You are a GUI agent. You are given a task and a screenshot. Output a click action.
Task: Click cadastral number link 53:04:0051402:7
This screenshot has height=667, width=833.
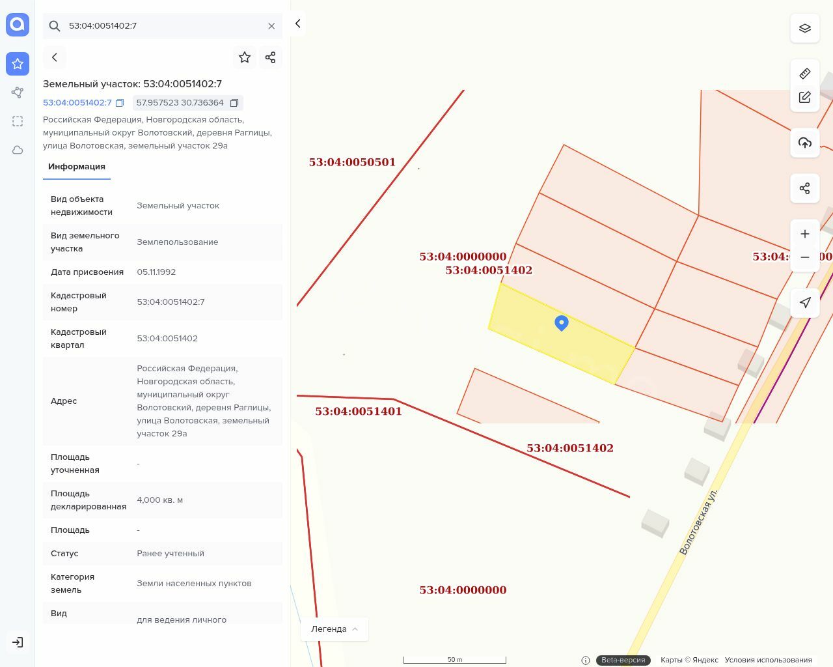[x=77, y=103]
